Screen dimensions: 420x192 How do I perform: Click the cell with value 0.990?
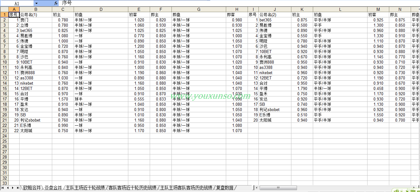click(x=63, y=125)
